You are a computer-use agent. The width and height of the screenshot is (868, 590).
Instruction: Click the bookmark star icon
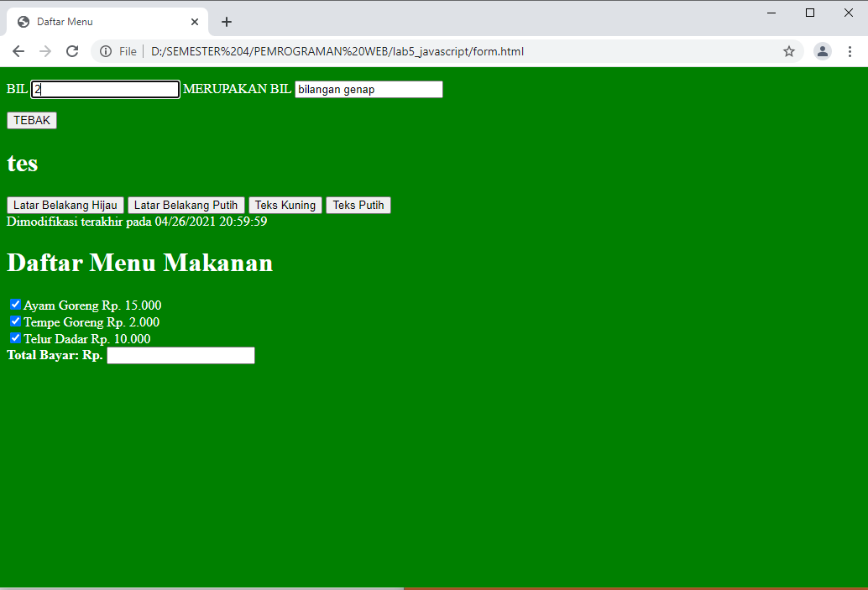(789, 51)
